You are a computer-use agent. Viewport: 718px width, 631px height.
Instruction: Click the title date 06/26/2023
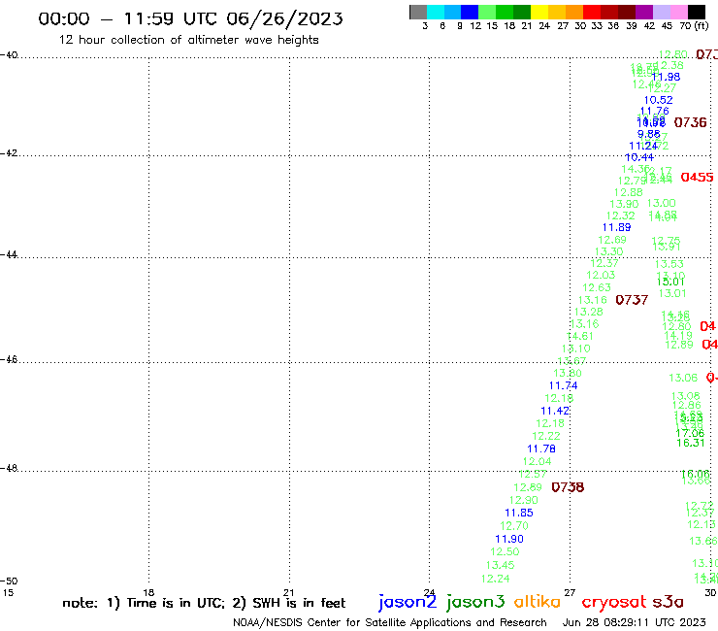(284, 18)
